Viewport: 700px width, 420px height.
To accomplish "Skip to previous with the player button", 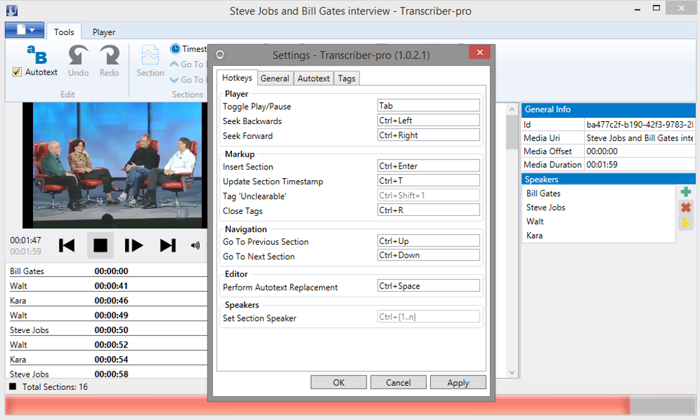I will pos(67,245).
